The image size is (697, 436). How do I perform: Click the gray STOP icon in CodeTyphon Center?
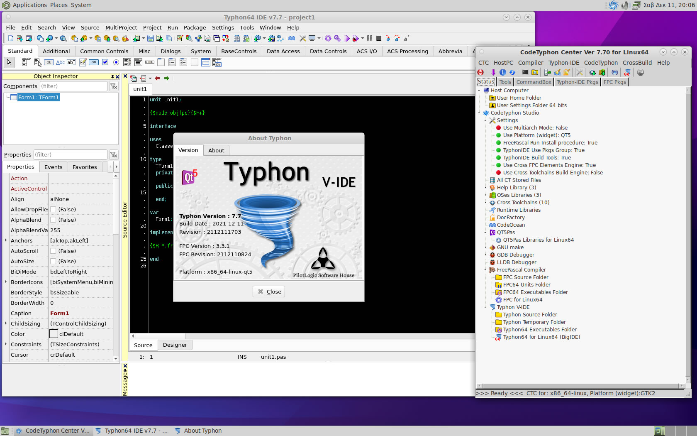pyautogui.click(x=641, y=72)
